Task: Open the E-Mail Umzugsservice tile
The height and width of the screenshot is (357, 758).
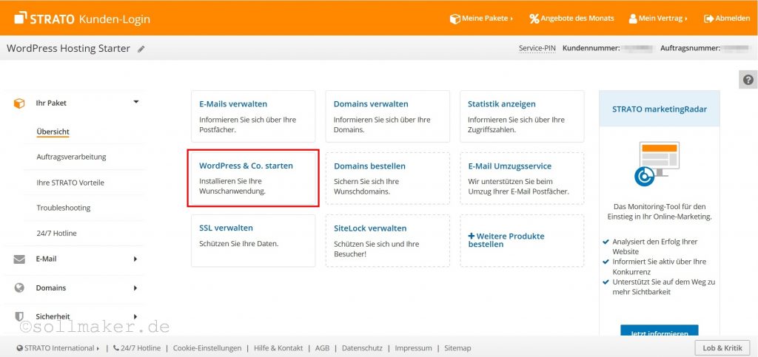Action: [522, 179]
